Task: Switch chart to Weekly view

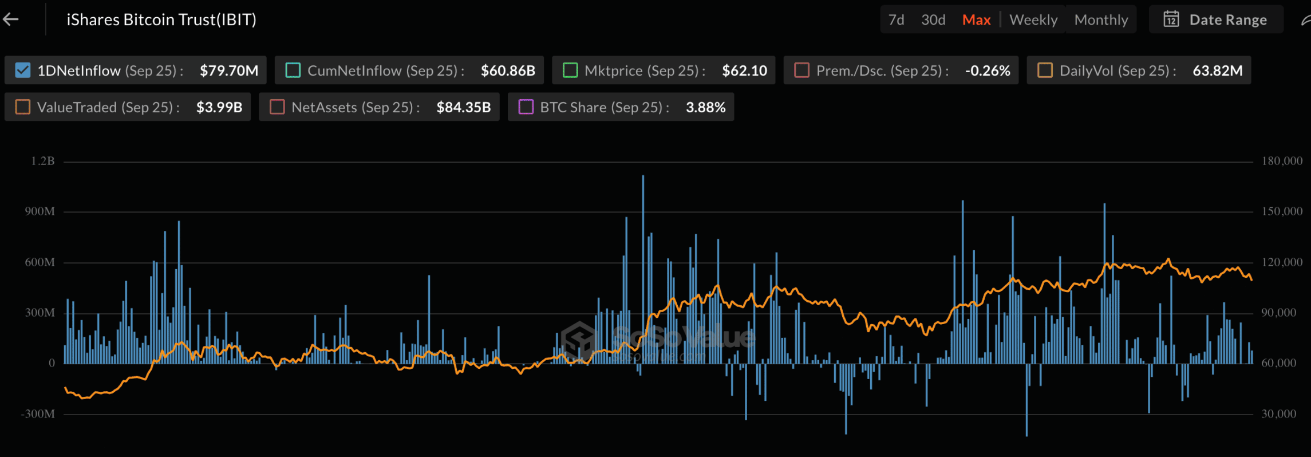Action: [x=1033, y=20]
